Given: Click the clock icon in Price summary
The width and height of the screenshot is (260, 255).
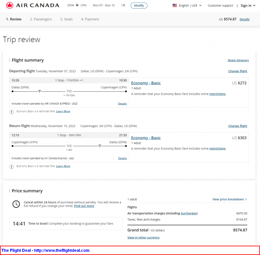Looking at the screenshot, I should pyautogui.click(x=16, y=204).
